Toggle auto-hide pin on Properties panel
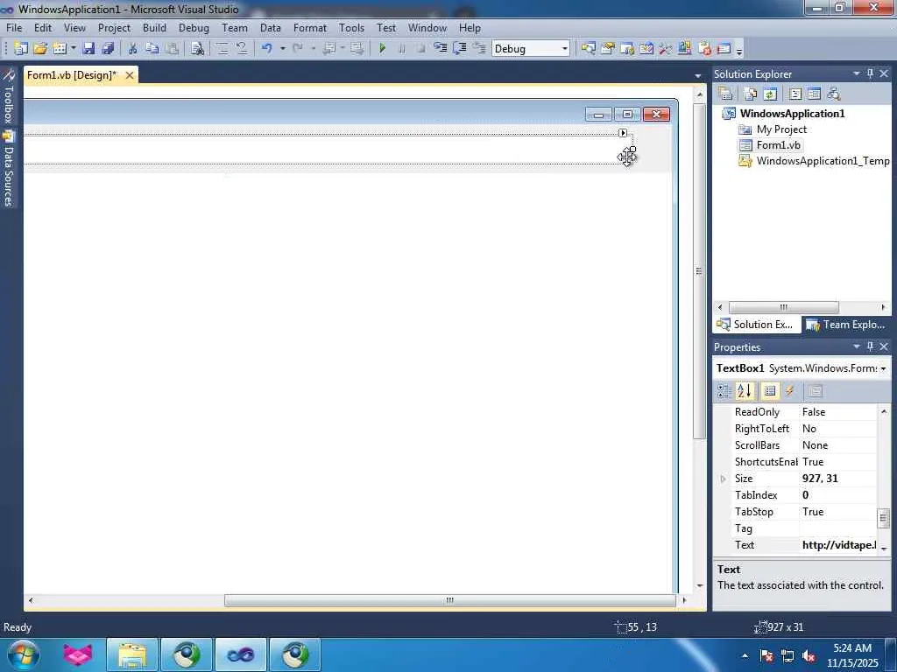 (x=870, y=346)
